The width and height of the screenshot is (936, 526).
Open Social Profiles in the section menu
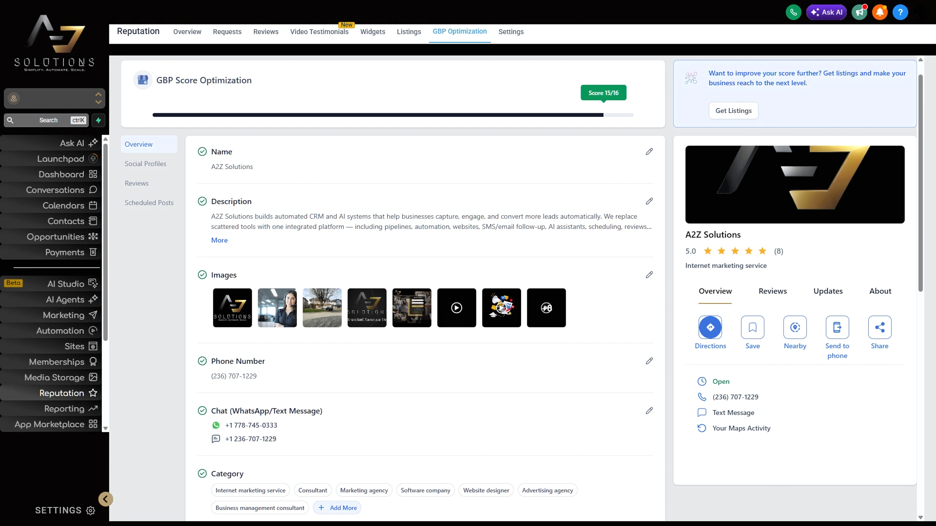(x=145, y=164)
